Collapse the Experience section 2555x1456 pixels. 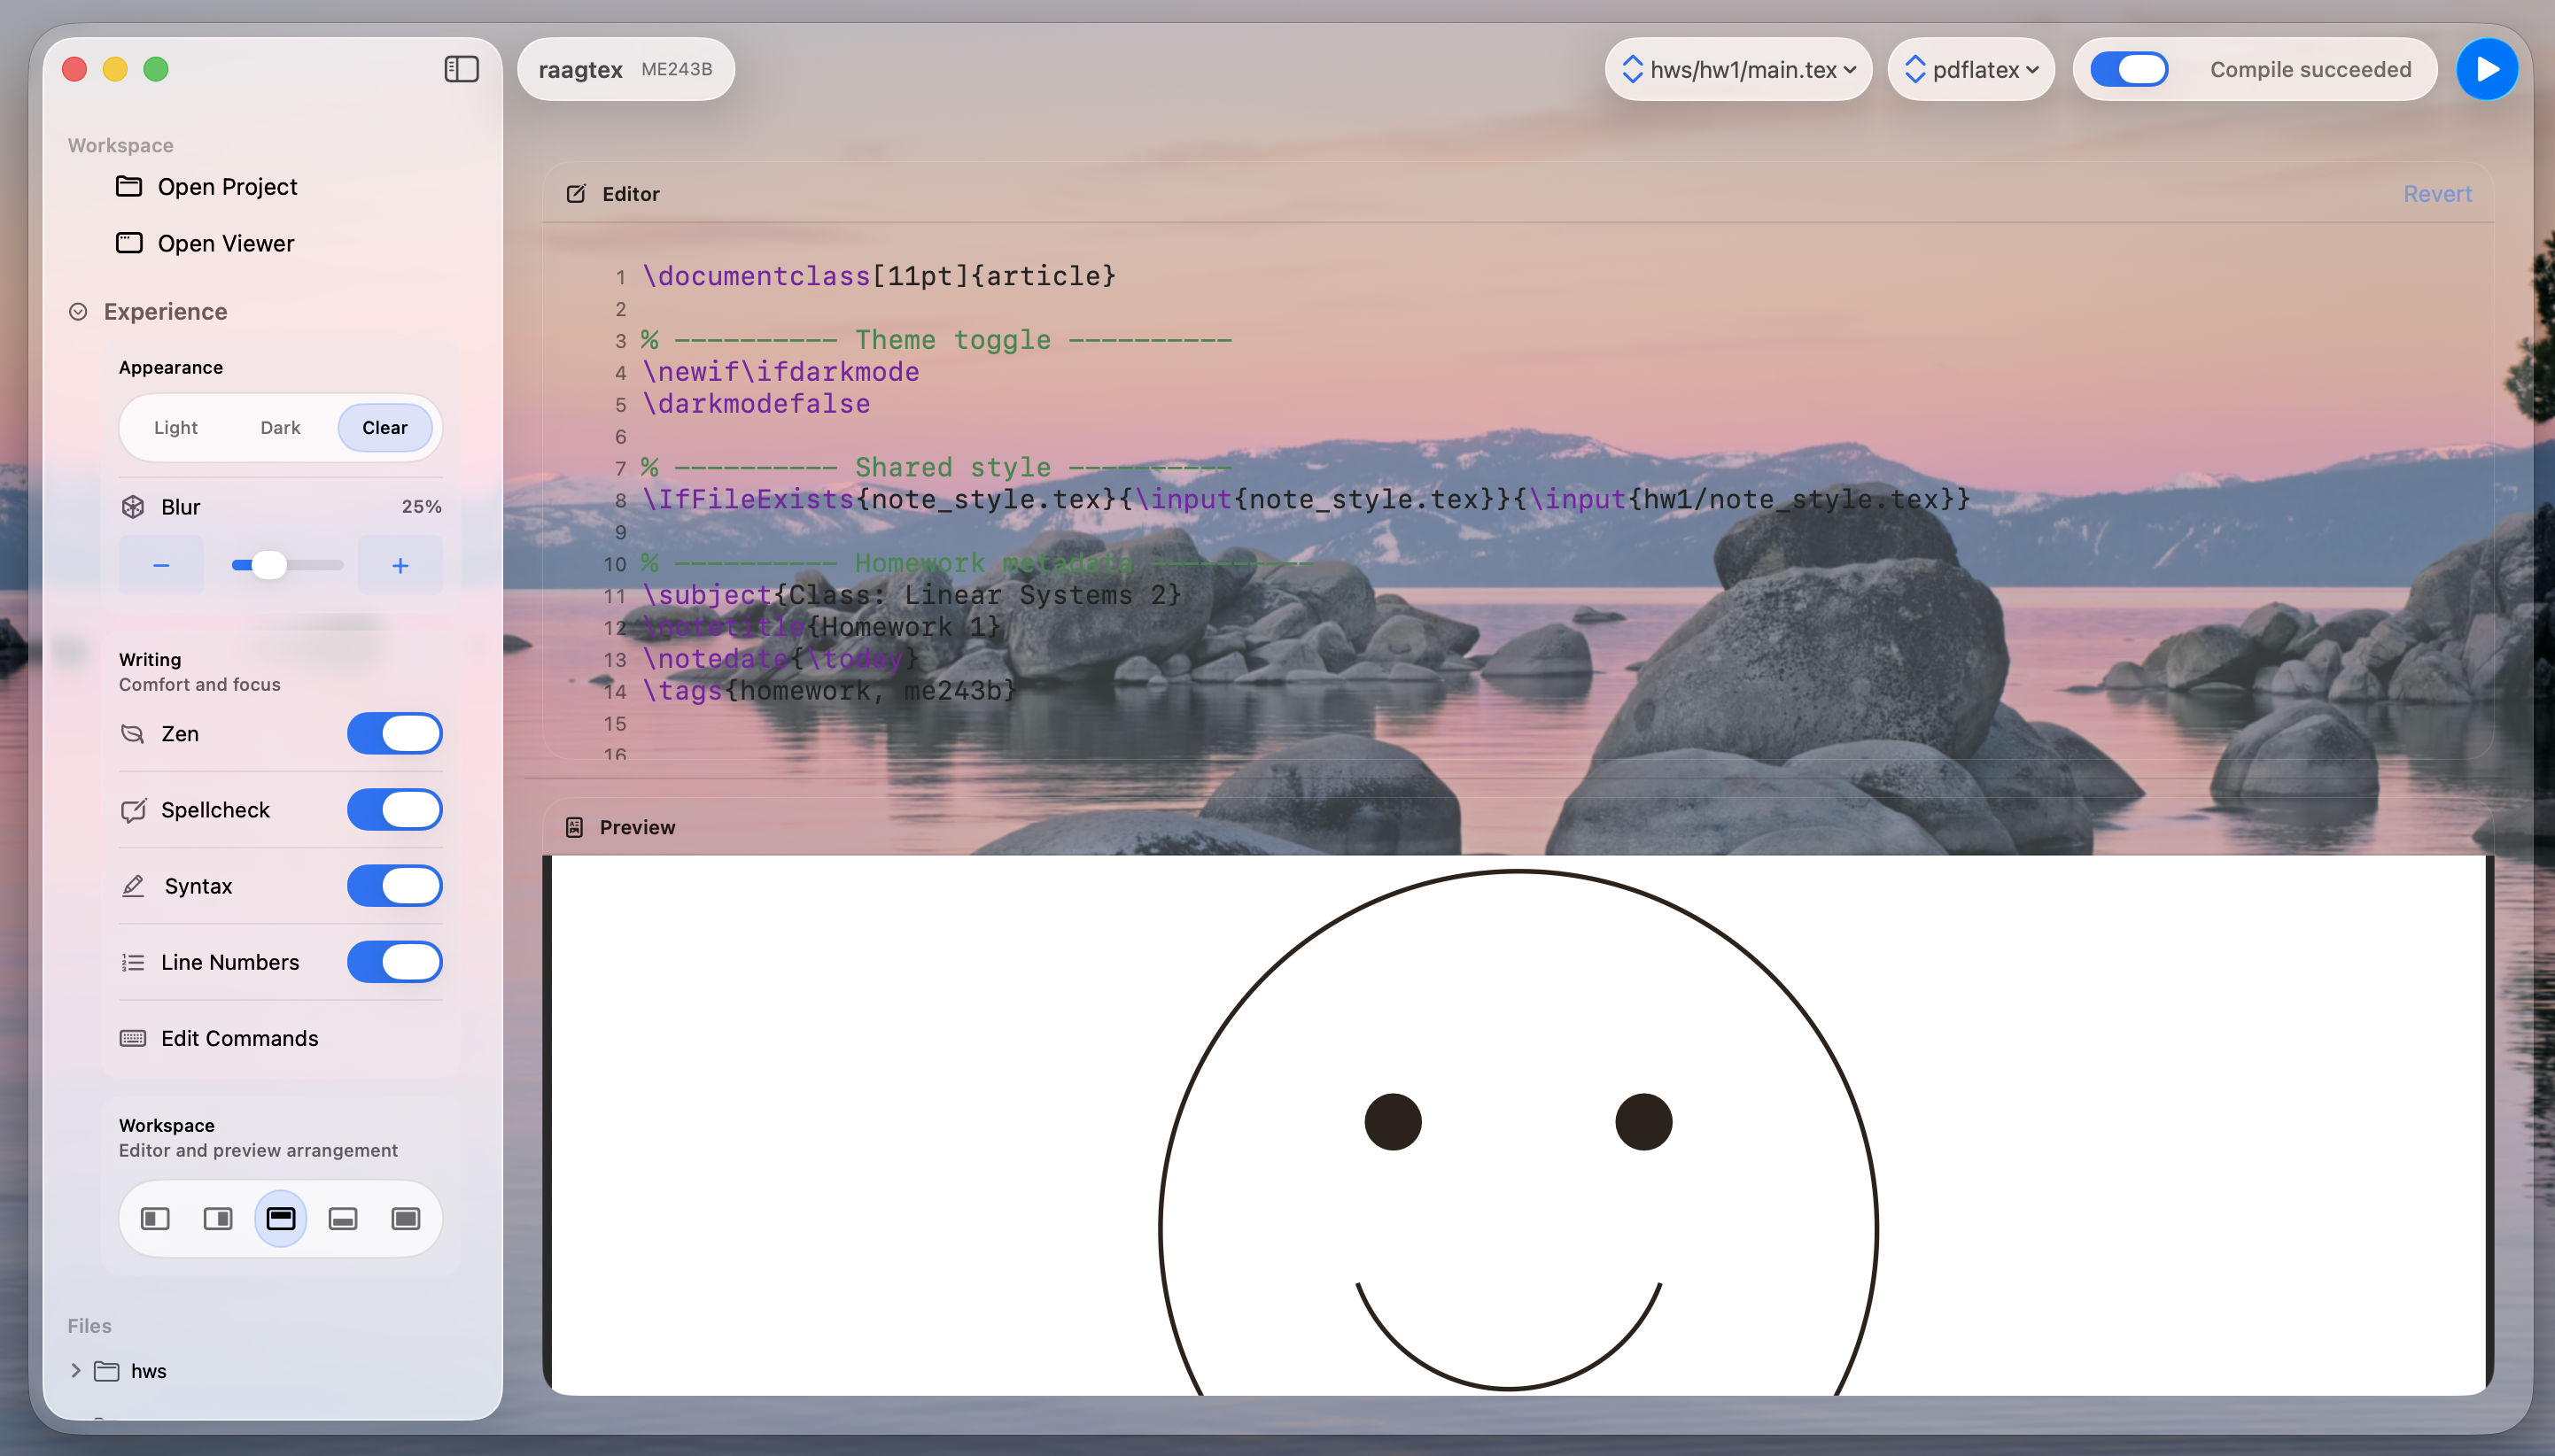78,311
